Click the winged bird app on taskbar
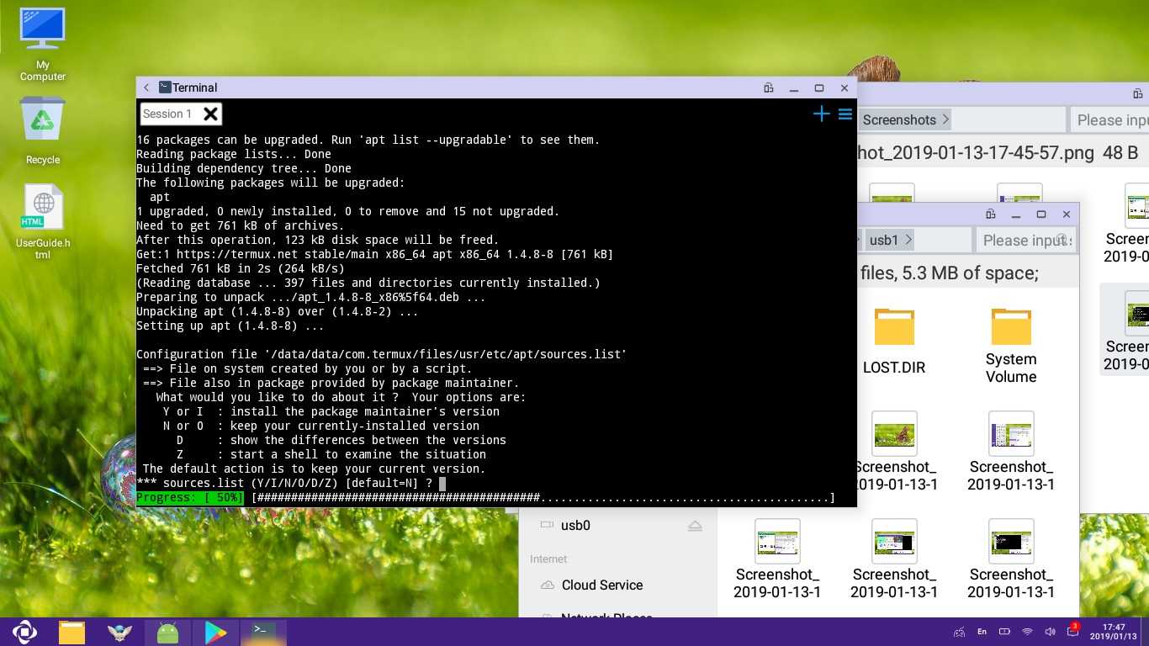Screen dimensions: 1149x646 119,633
